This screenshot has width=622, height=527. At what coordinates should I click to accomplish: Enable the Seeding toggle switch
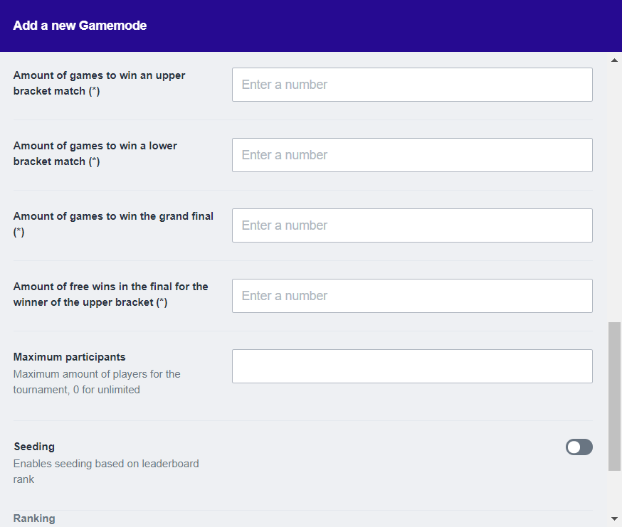[579, 447]
